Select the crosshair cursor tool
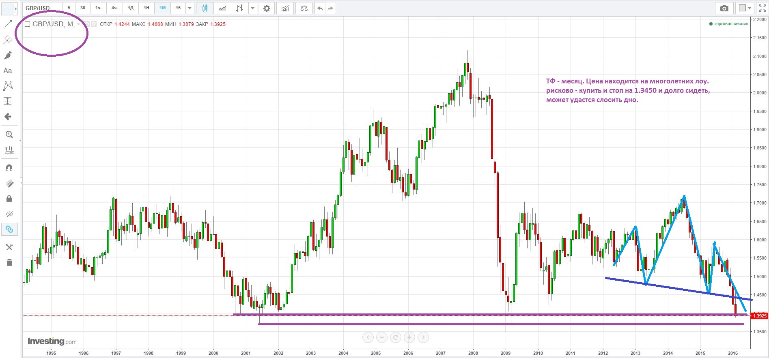The height and width of the screenshot is (358, 769). click(8, 9)
